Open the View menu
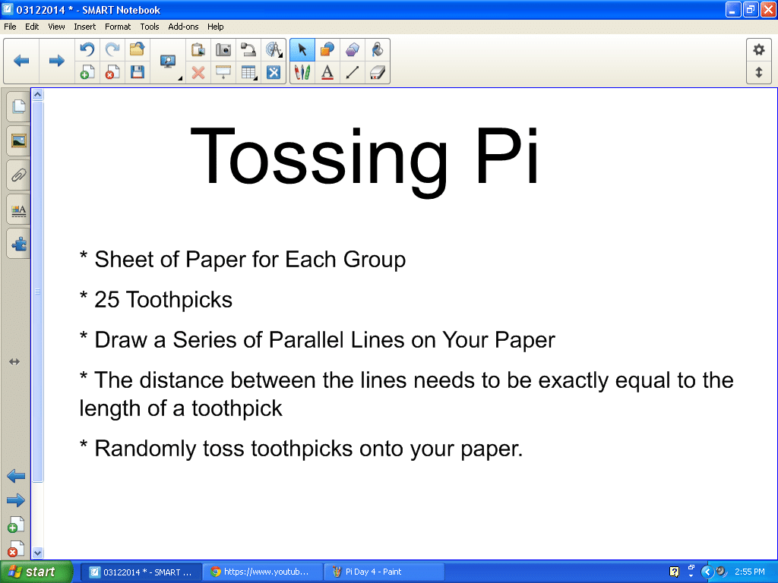The height and width of the screenshot is (583, 778). [56, 27]
